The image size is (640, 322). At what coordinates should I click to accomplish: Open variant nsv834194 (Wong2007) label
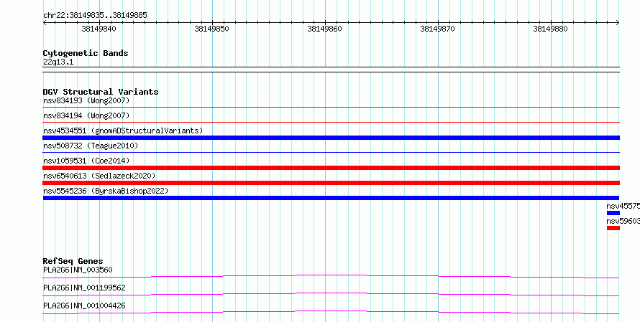(86, 115)
